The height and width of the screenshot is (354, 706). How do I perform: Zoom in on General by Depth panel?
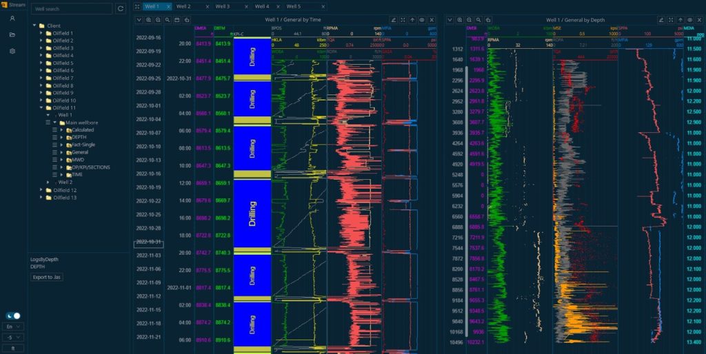460,20
